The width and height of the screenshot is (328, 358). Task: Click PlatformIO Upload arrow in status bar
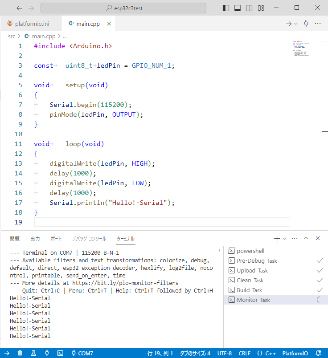click(x=7, y=354)
